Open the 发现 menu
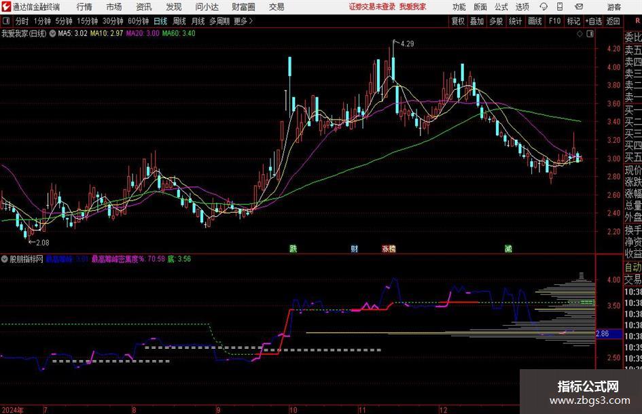The height and width of the screenshot is (414, 642). [x=174, y=7]
